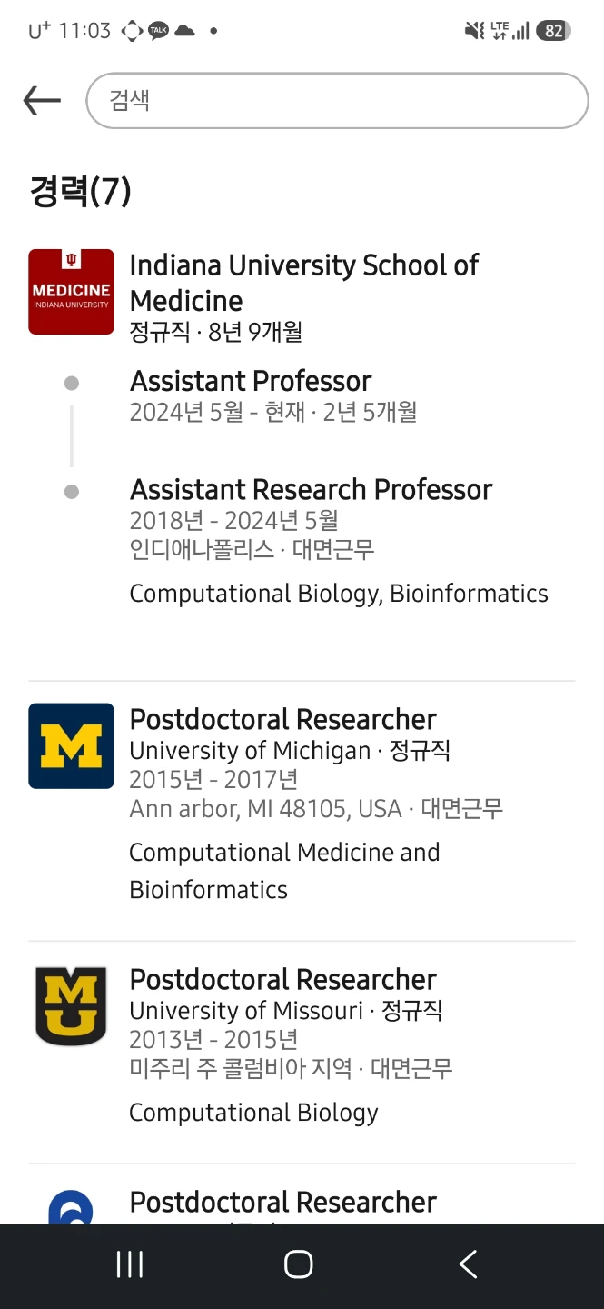Screen dimensions: 604x1309
Task: Open the University of Missouri logo
Action: pos(71,1005)
